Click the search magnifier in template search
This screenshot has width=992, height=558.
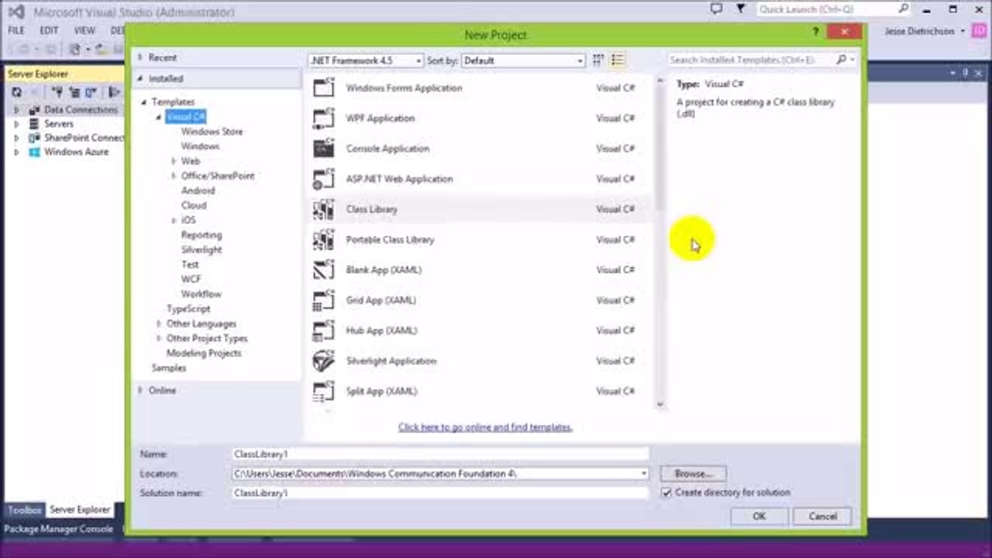(x=842, y=60)
